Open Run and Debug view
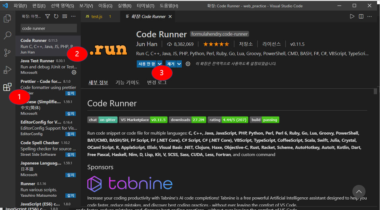 point(7,70)
